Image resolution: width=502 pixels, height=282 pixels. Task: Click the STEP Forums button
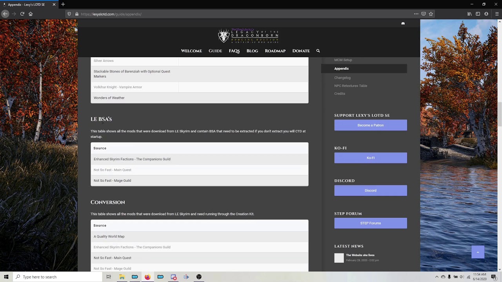[371, 223]
